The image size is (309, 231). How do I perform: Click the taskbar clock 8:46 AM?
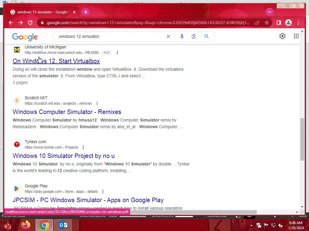(296, 223)
